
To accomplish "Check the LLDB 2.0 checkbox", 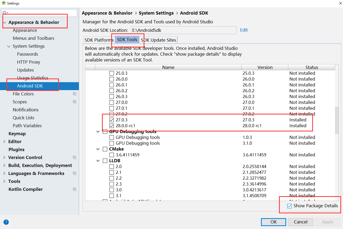I will point(112,166).
